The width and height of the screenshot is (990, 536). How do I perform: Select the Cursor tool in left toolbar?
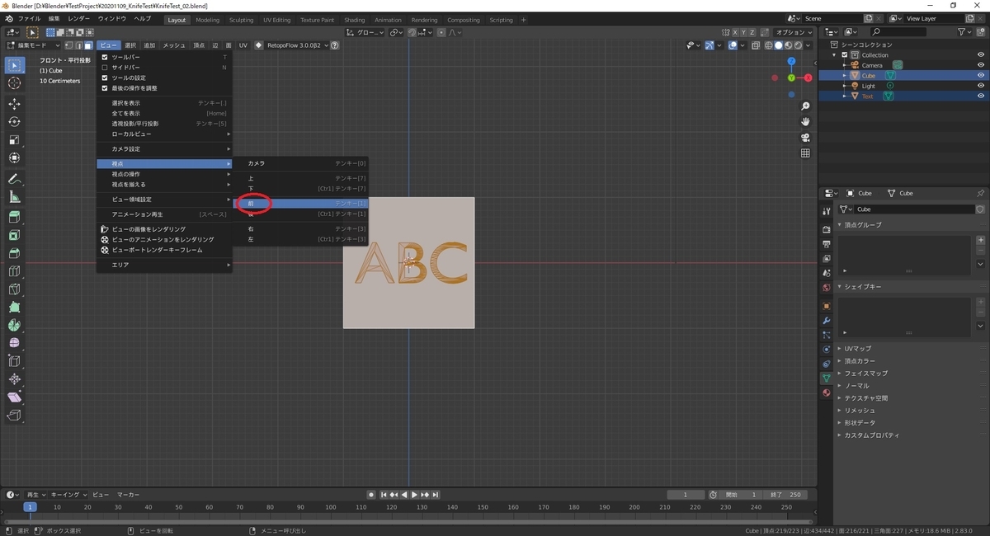click(x=14, y=83)
